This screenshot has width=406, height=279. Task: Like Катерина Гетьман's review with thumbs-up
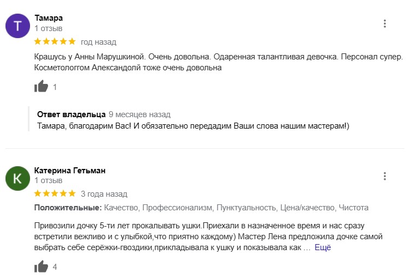click(41, 266)
